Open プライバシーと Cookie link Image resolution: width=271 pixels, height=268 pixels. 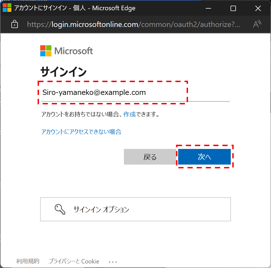point(74,261)
